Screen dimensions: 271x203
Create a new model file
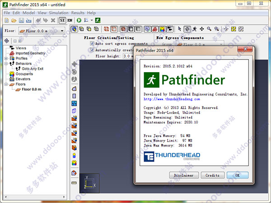pos(7,20)
